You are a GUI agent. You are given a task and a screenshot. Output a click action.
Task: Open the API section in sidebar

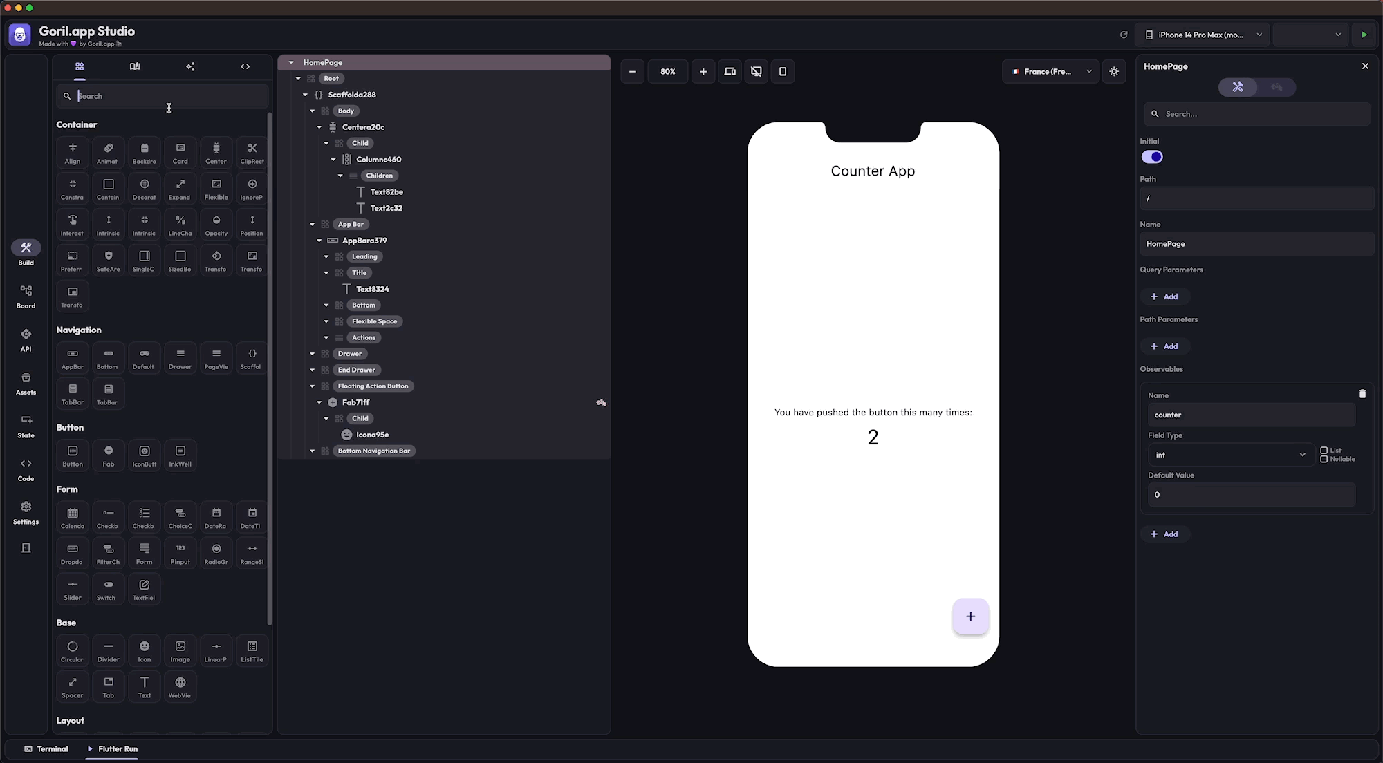(x=26, y=340)
